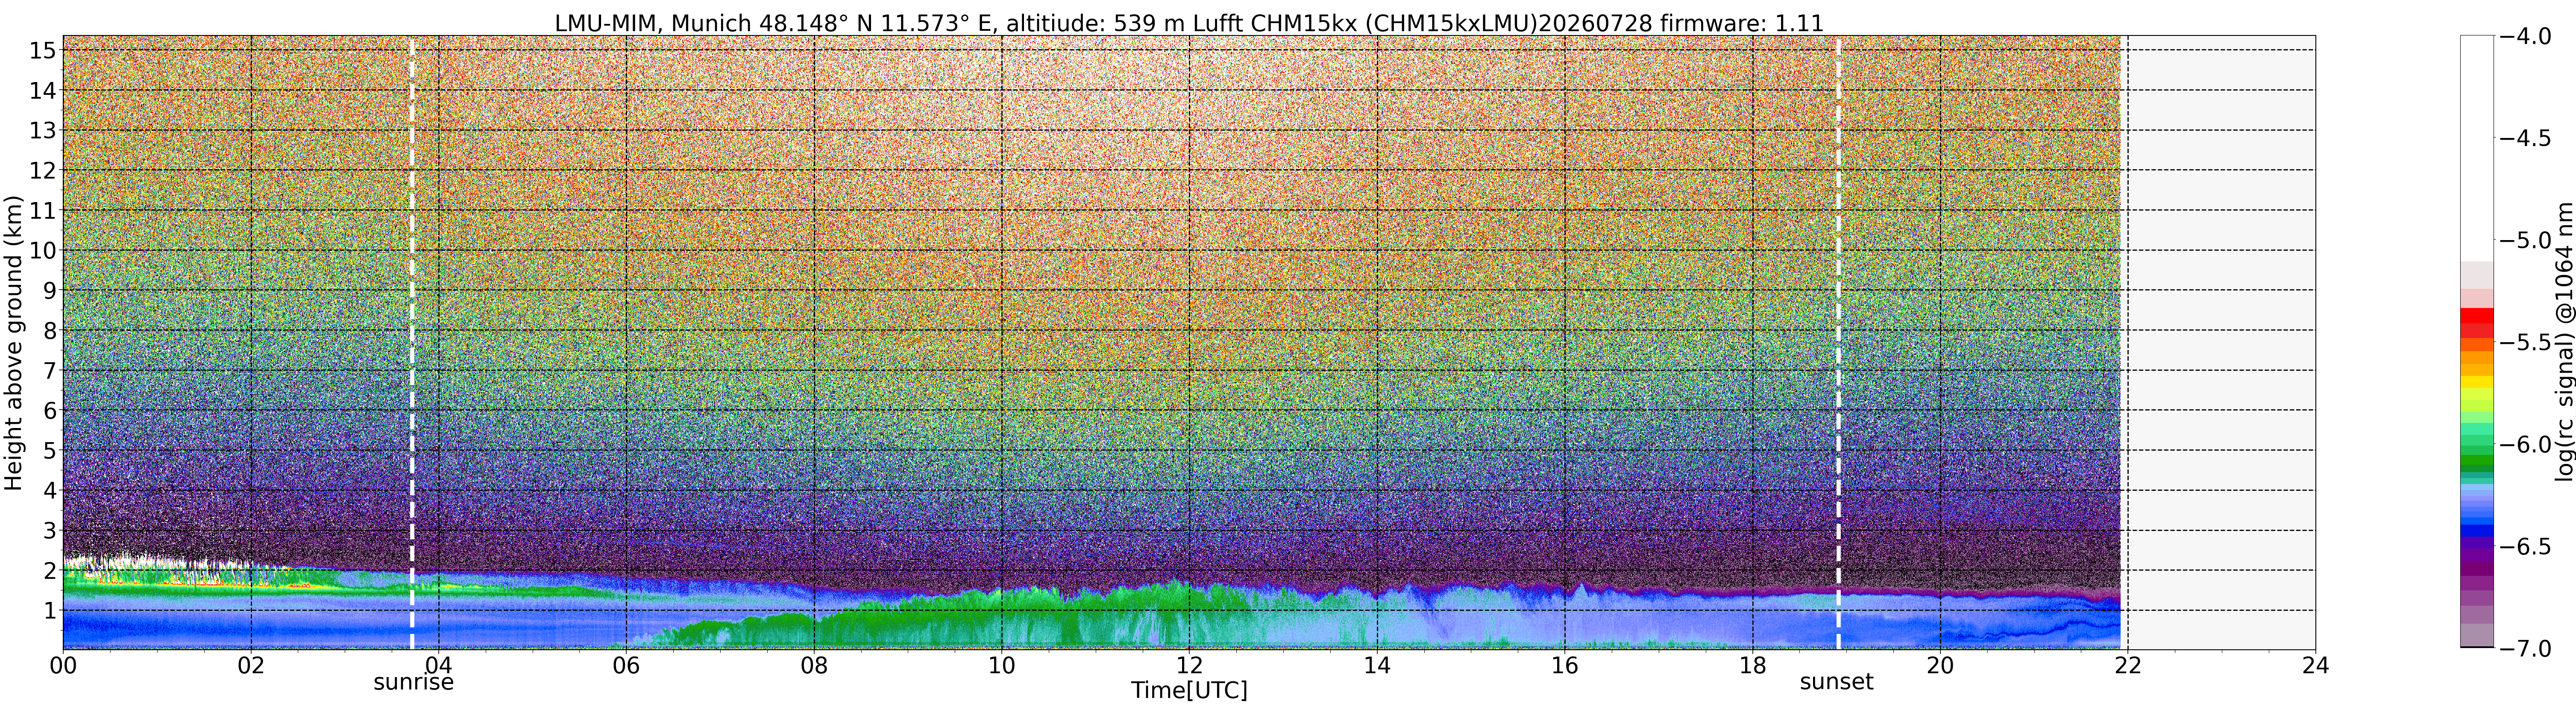Click the colorbar tick label "−5.0"

2525,240
